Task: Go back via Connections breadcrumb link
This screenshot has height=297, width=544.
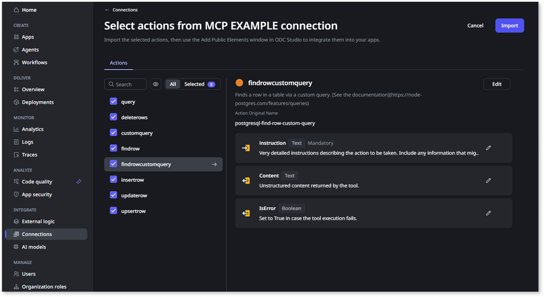Action: pyautogui.click(x=125, y=10)
